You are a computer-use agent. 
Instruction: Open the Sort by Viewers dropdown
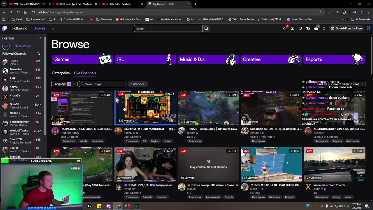[x=347, y=84]
